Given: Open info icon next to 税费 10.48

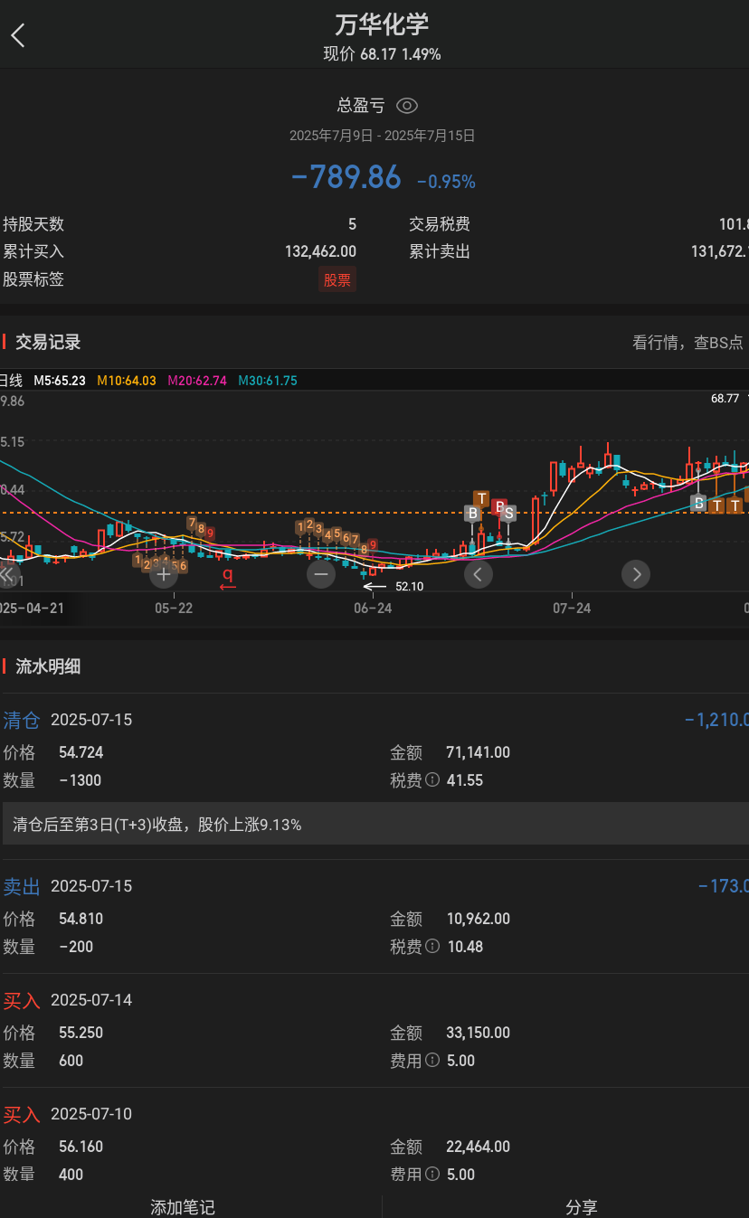Looking at the screenshot, I should (x=432, y=946).
